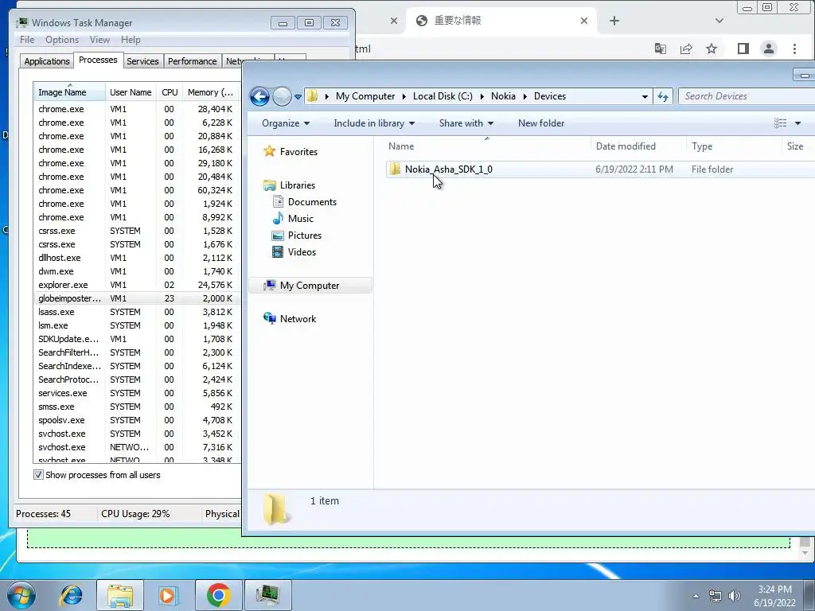Select dwm.exe process
This screenshot has height=611, width=815.
137,271
